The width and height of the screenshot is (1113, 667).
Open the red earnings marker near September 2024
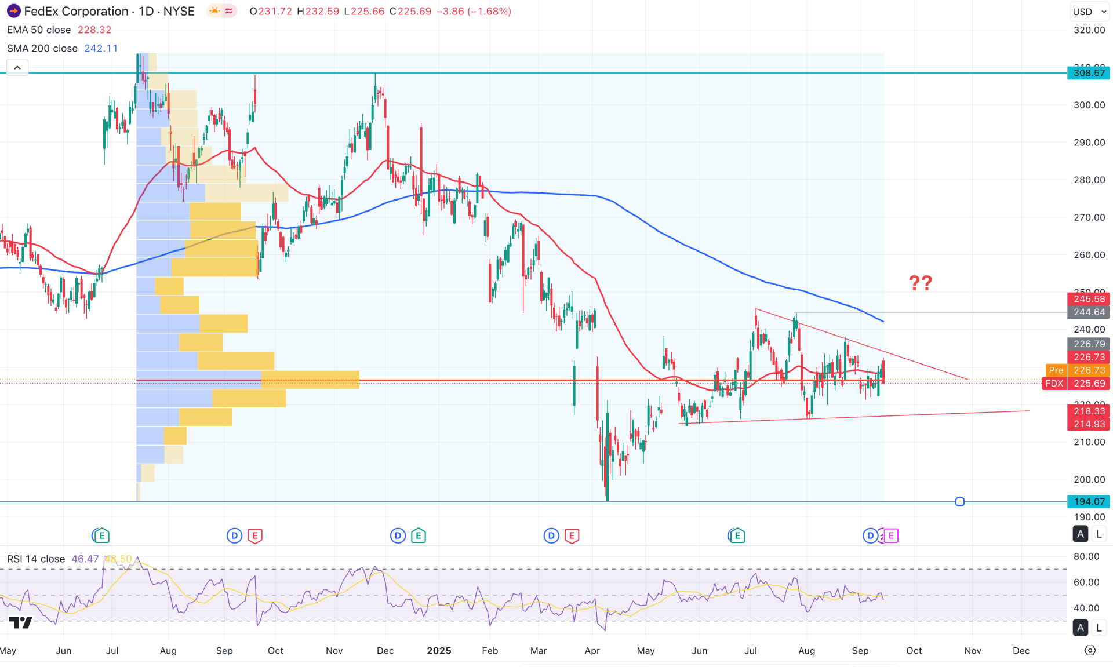pos(255,535)
